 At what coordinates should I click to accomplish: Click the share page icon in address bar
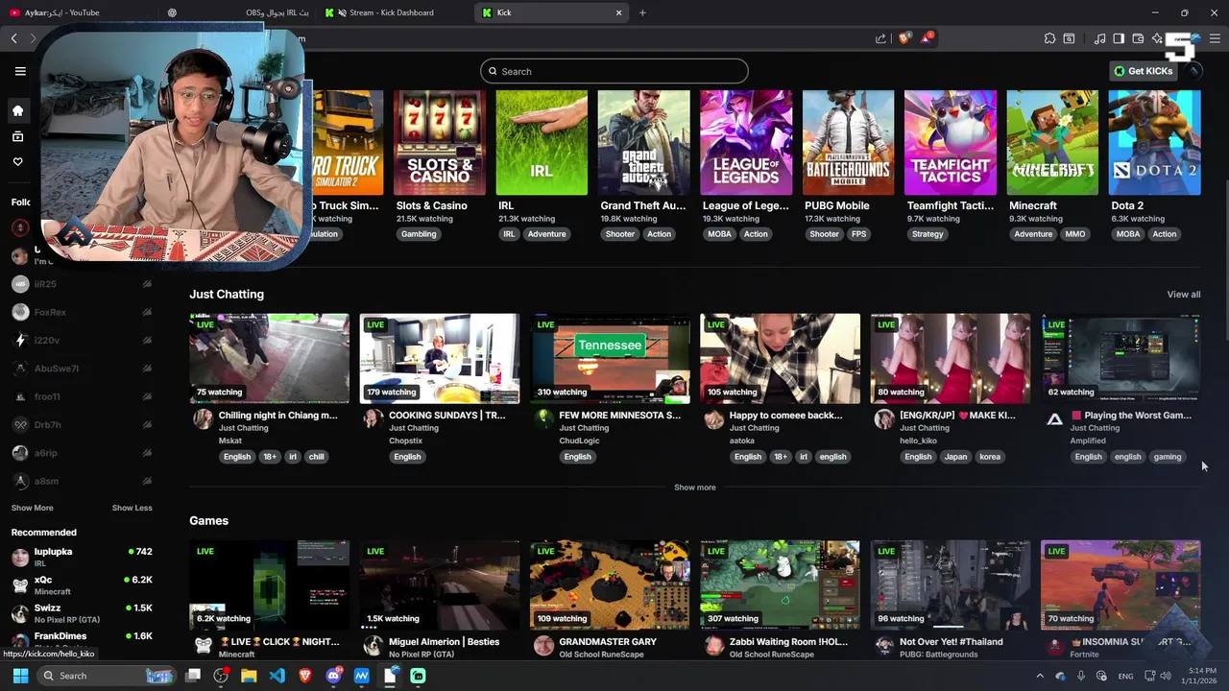click(880, 38)
